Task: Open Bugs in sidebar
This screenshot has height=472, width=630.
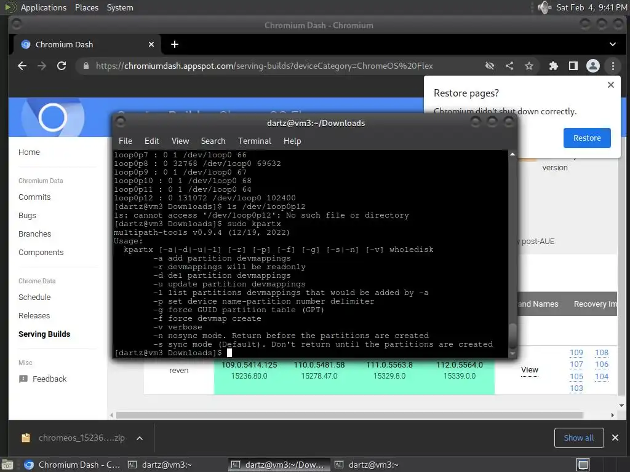Action: coord(27,216)
